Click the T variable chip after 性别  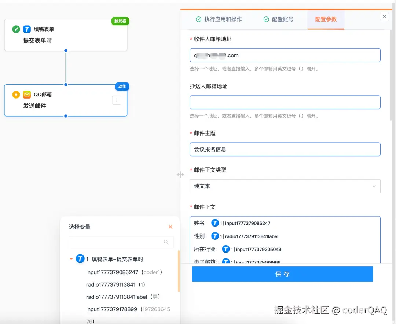point(215,236)
